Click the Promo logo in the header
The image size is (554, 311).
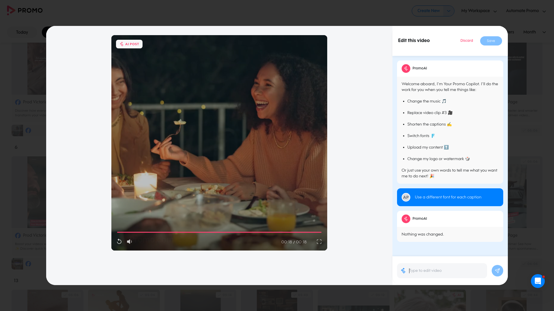point(25,10)
